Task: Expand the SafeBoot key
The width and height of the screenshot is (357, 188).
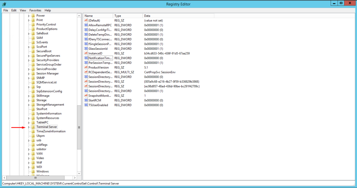Action: point(29,34)
